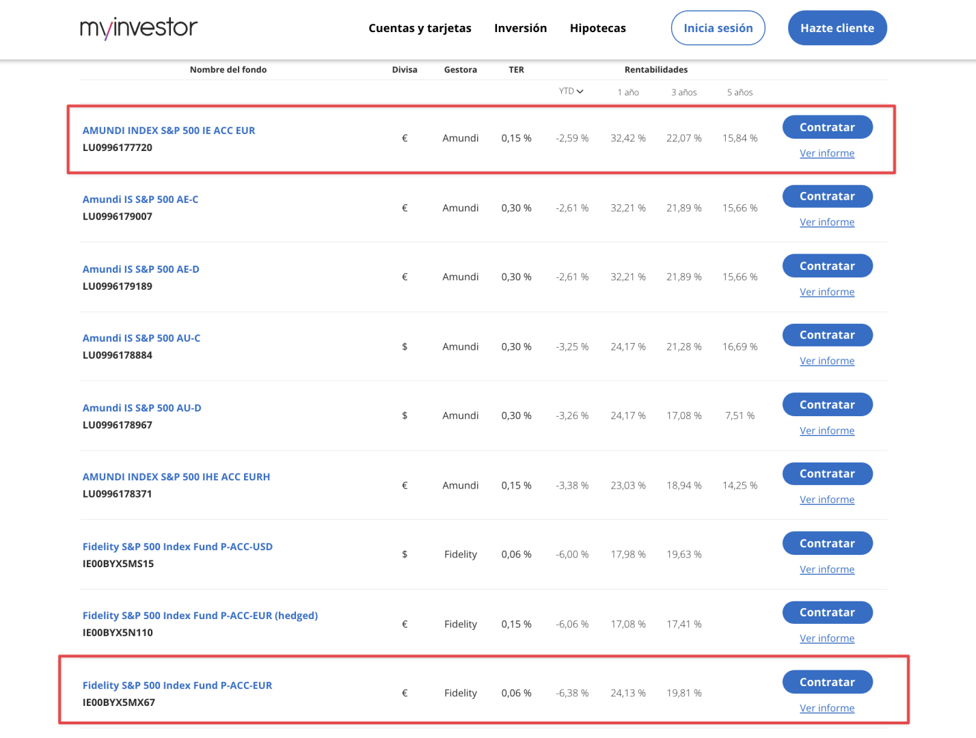The image size is (976, 738).
Task: Contratar the fund with ISIN LU0996178371
Action: (x=828, y=474)
